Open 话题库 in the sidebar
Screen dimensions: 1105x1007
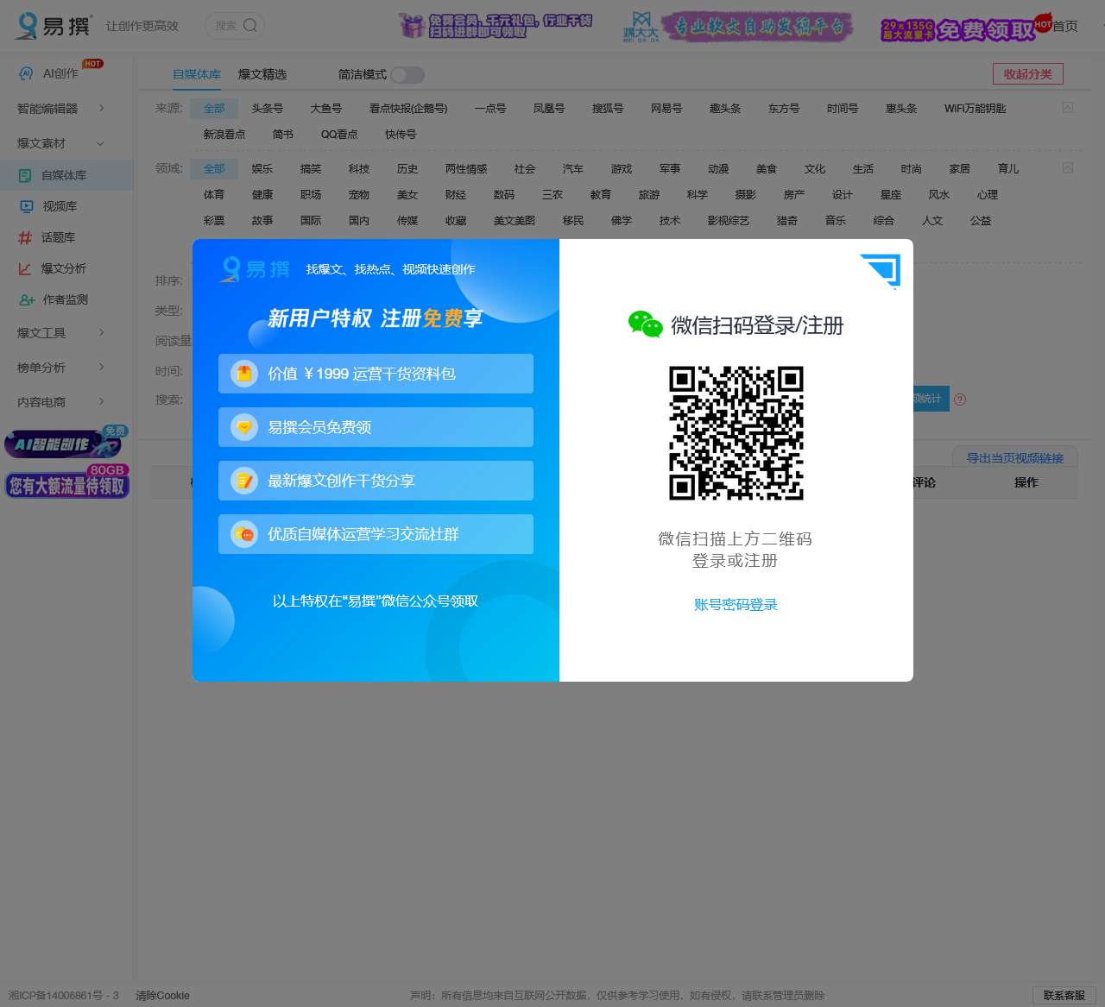click(57, 237)
